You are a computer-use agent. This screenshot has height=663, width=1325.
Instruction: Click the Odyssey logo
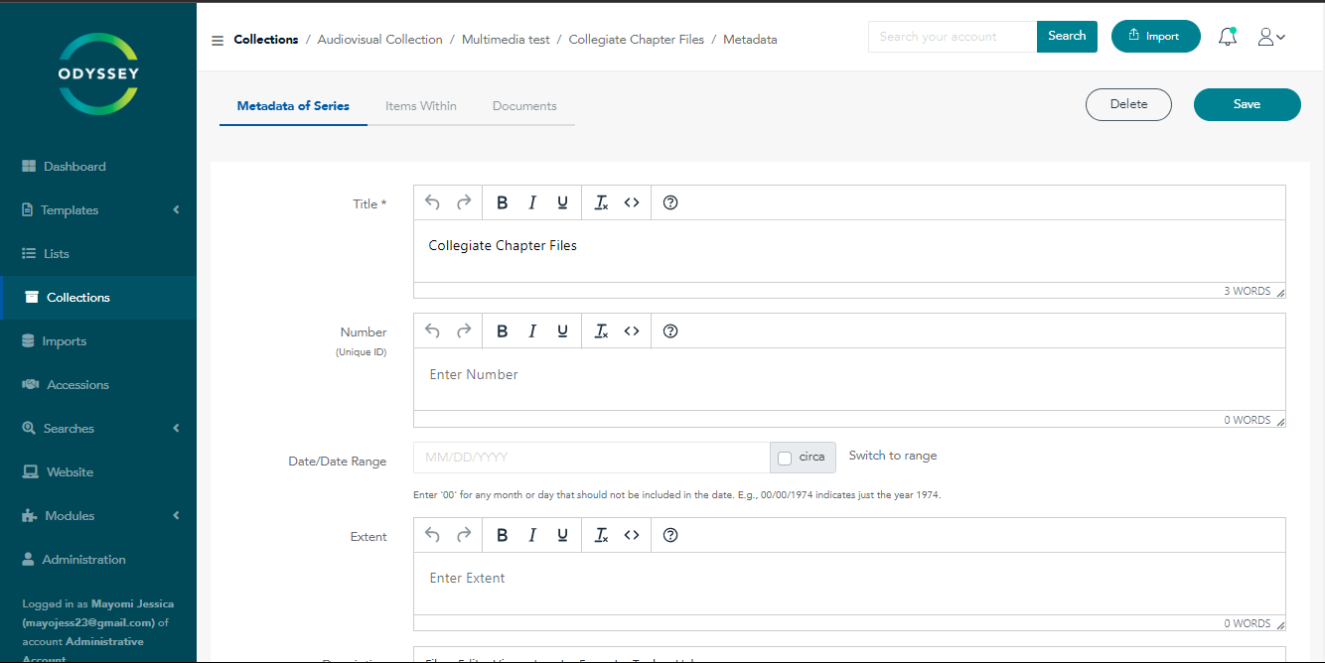point(97,74)
